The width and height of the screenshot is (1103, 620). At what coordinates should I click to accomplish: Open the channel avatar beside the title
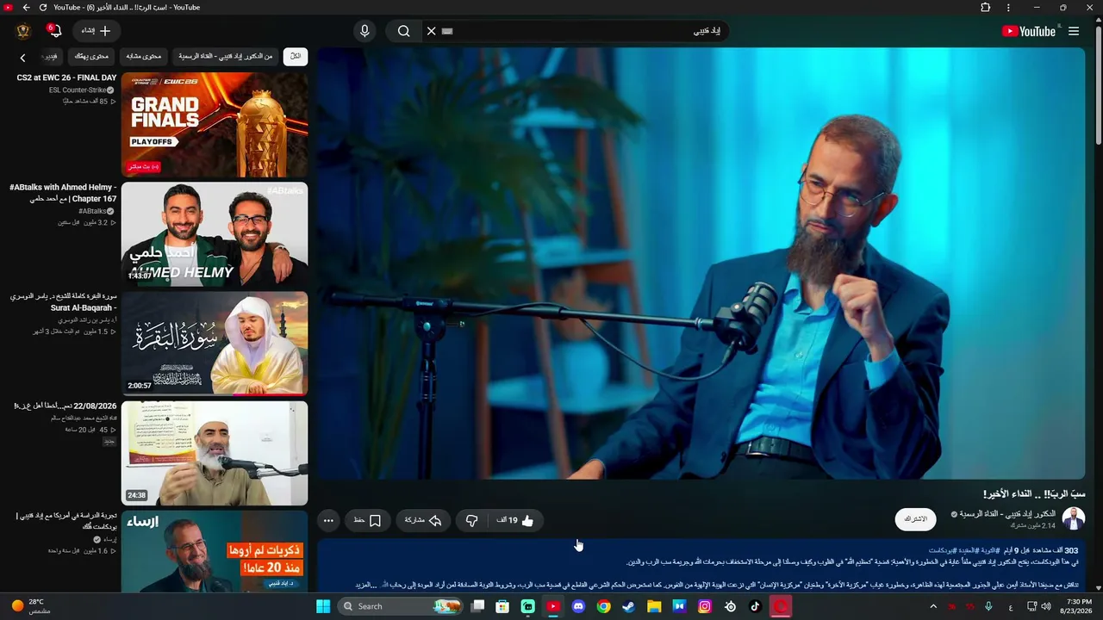coord(1074,518)
